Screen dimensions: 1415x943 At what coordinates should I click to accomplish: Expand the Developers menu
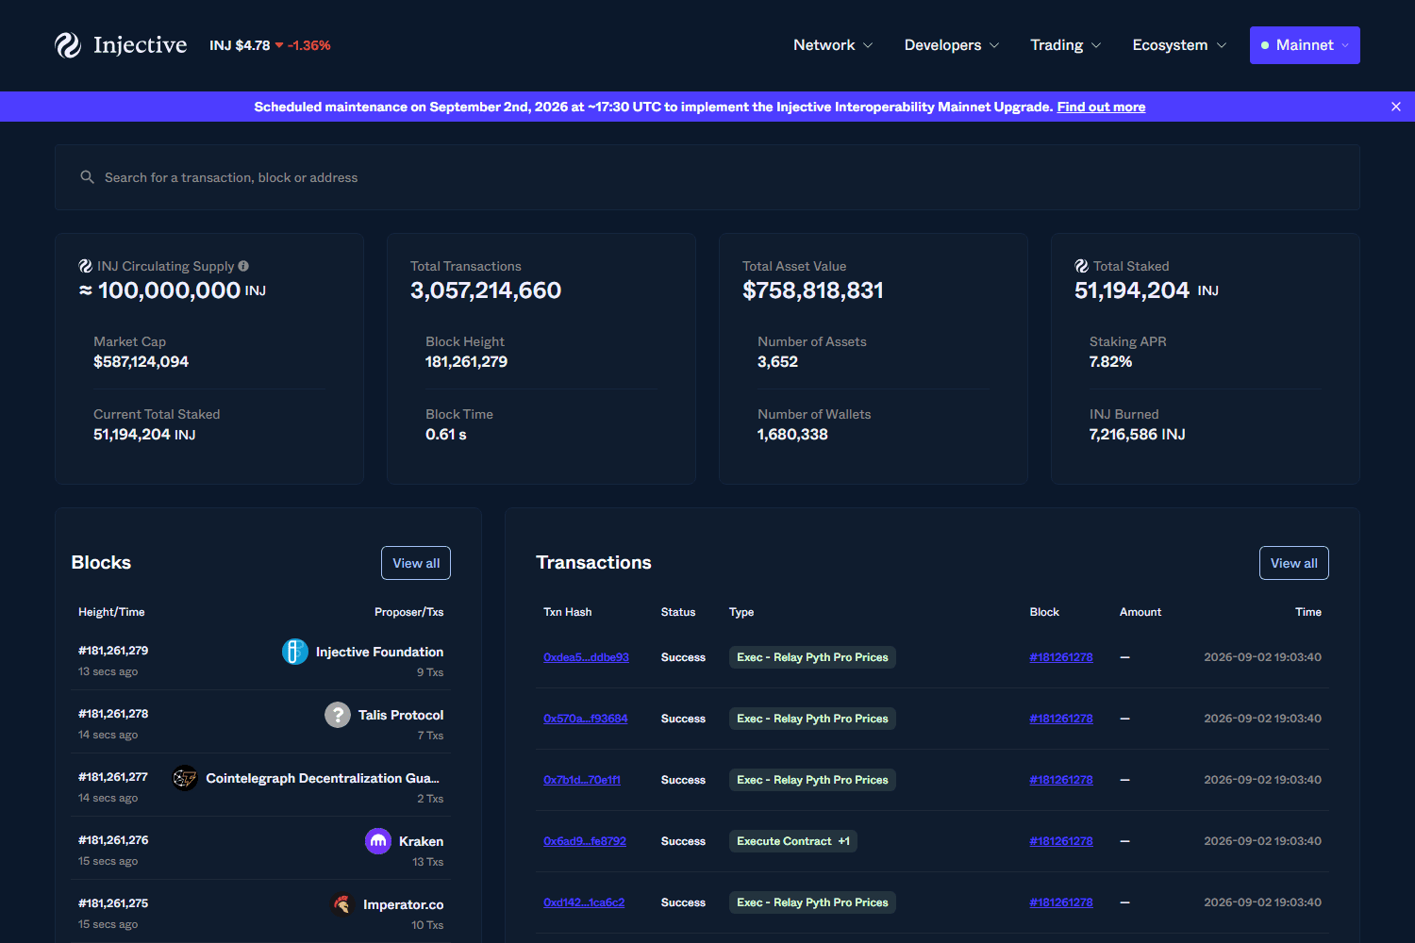[952, 45]
